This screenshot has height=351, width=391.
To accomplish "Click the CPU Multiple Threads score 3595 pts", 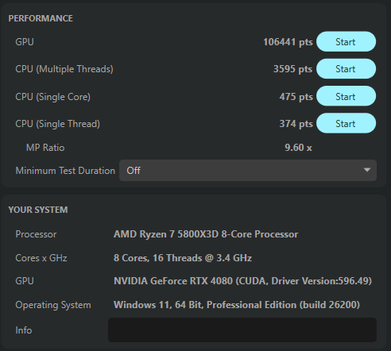I will (x=293, y=69).
